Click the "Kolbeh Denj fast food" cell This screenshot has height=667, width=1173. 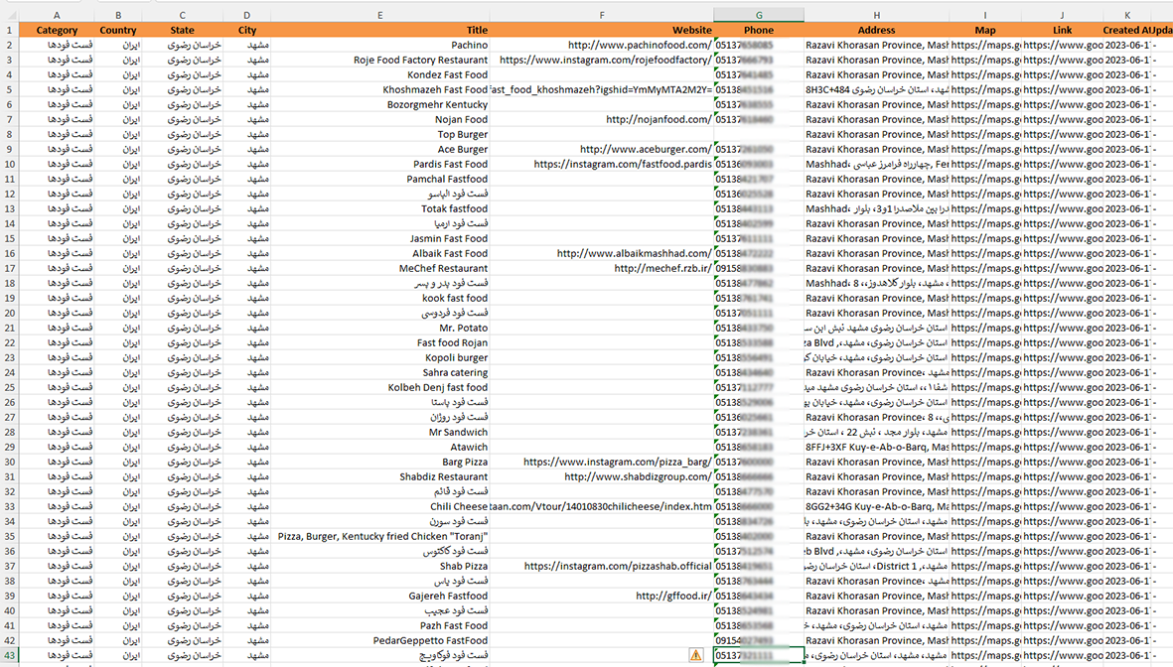click(380, 387)
